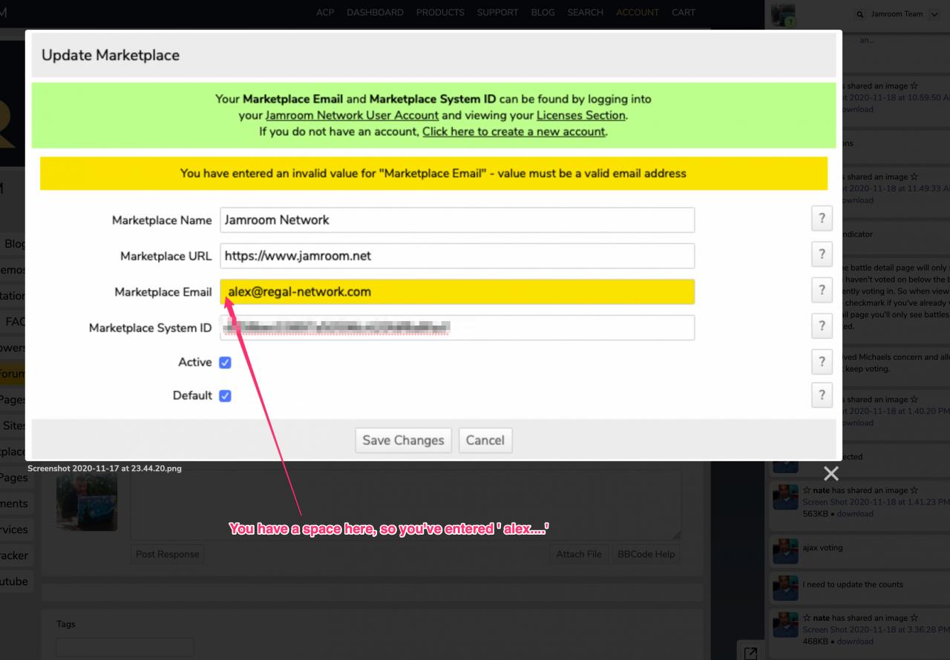950x660 pixels.
Task: Show help for Marketplace System ID
Action: pyautogui.click(x=822, y=326)
